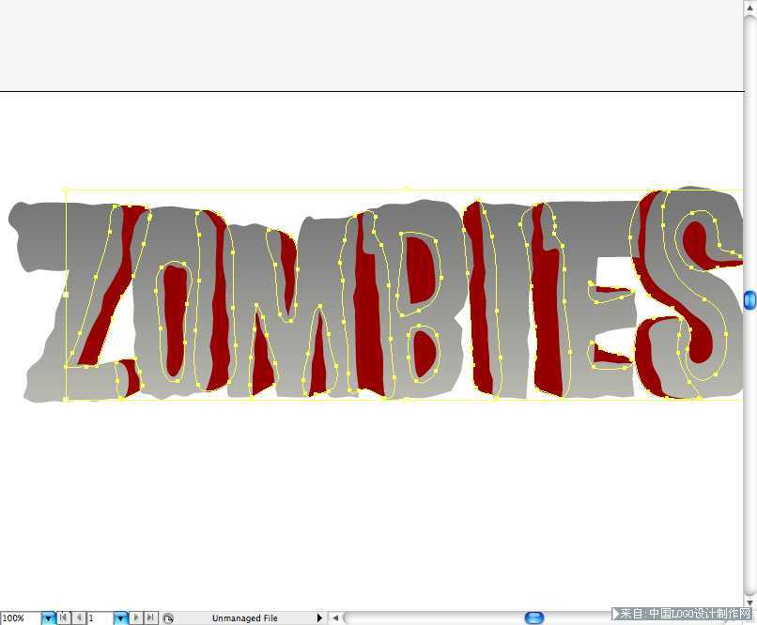
Task: Click the vertical scrollbar down arrow
Action: click(749, 602)
